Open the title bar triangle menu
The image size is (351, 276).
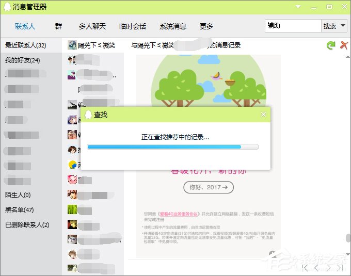point(298,7)
